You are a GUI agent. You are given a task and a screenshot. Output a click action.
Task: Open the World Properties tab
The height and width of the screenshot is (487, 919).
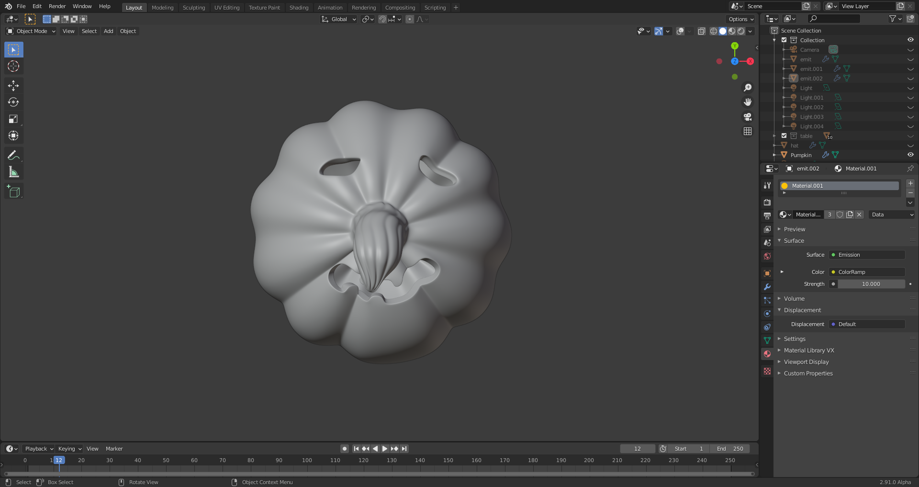[x=767, y=256]
